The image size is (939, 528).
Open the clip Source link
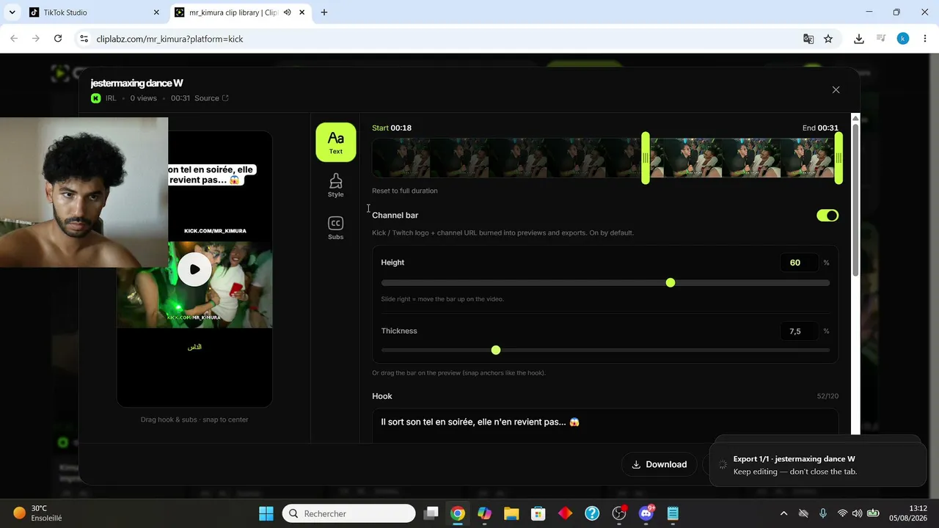(211, 98)
